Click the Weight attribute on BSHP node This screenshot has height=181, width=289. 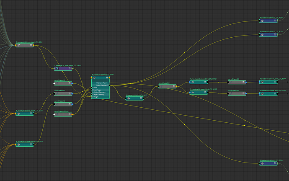tap(96, 97)
